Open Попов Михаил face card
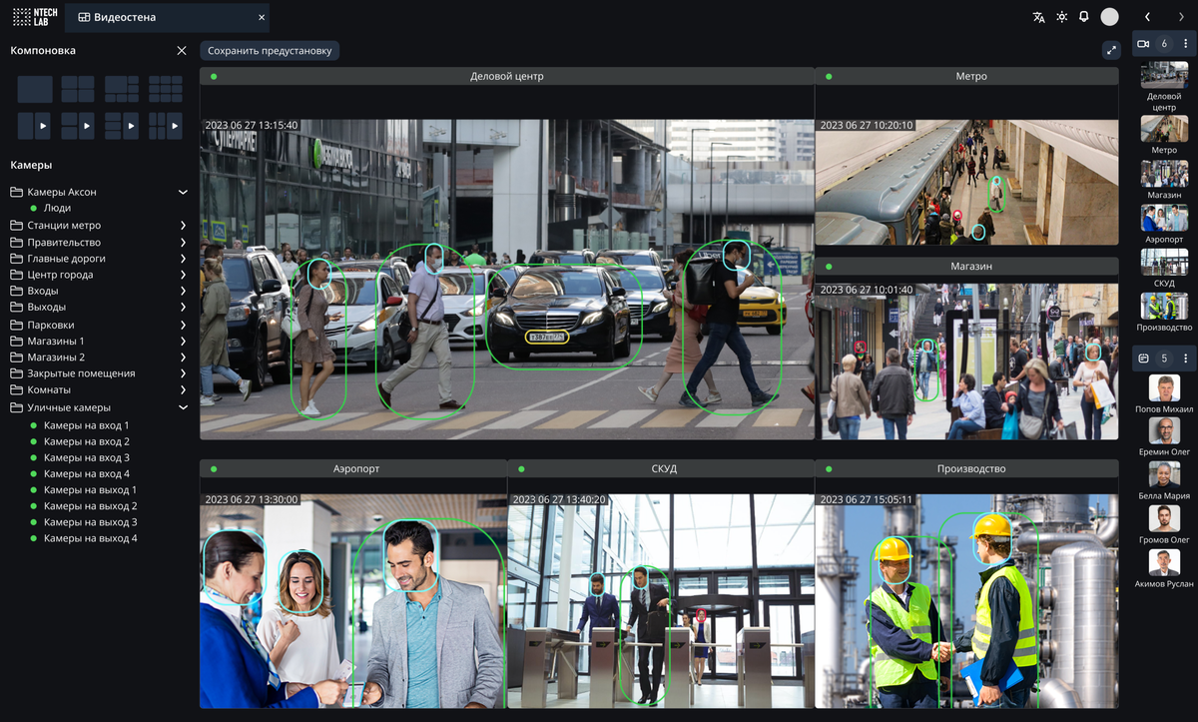The width and height of the screenshot is (1198, 722). click(1164, 388)
